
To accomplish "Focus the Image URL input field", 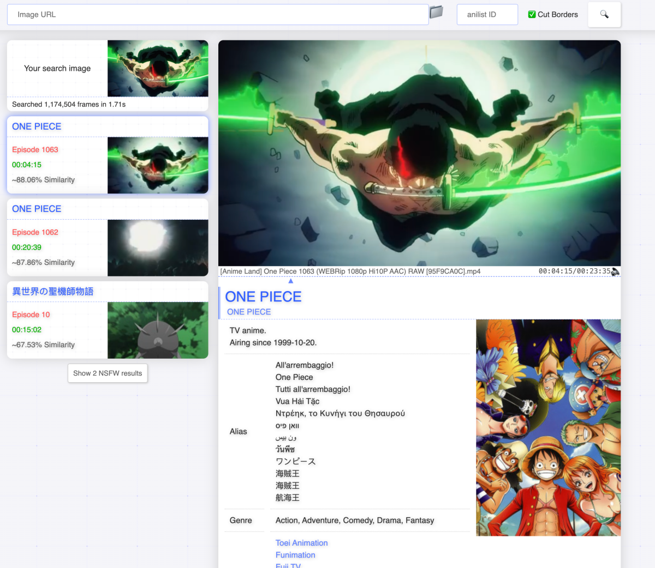I will coord(218,15).
